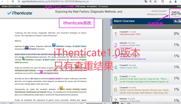Select green source badge 5 in the document
Image resolution: width=181 pixels, height=104 pixels.
coord(23,58)
